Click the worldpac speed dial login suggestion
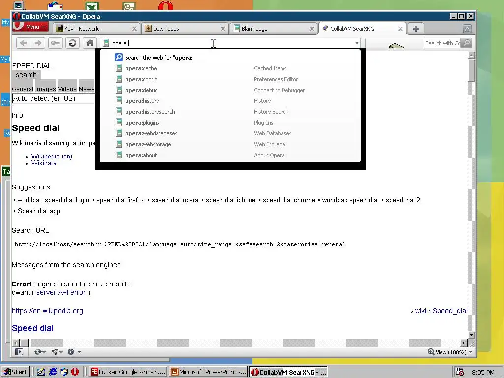The image size is (504, 378). [53, 200]
